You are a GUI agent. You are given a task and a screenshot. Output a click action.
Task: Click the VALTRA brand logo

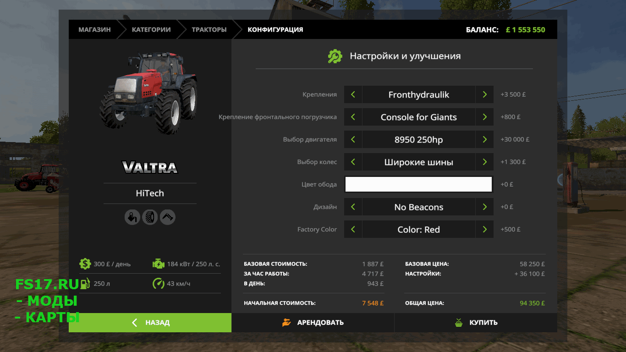pyautogui.click(x=150, y=167)
